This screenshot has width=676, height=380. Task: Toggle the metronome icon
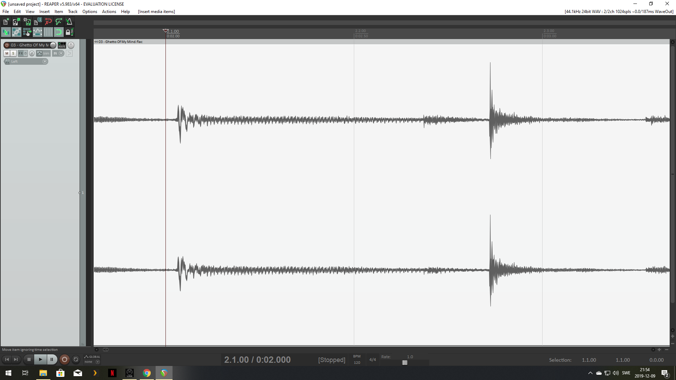(69, 22)
